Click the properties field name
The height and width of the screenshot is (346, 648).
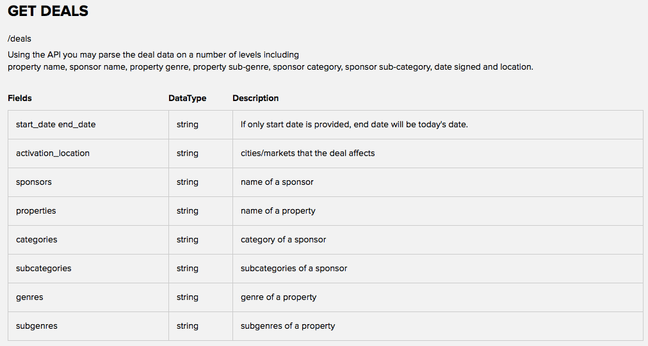tap(36, 211)
